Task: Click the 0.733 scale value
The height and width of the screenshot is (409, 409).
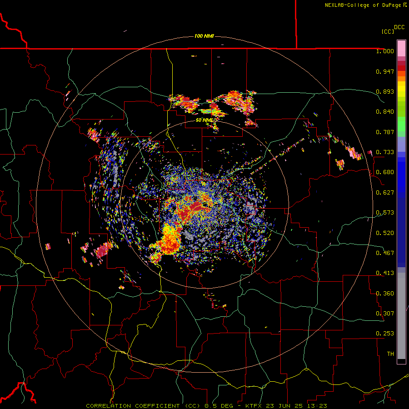Action: click(x=385, y=152)
